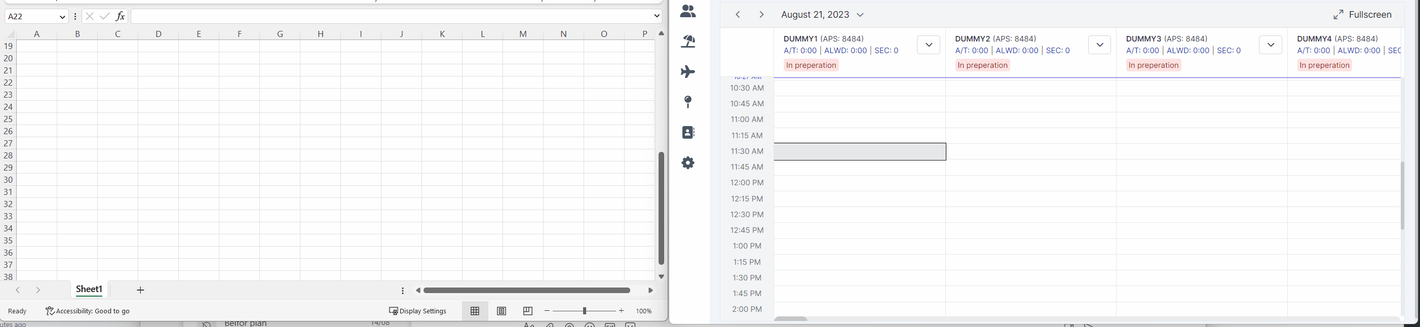The width and height of the screenshot is (1420, 327).
Task: Open the August 21, 2023 date picker
Action: tap(822, 15)
